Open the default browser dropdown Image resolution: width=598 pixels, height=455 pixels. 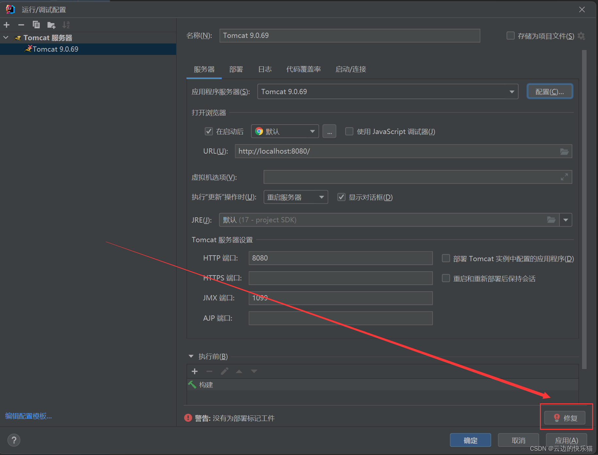click(285, 131)
